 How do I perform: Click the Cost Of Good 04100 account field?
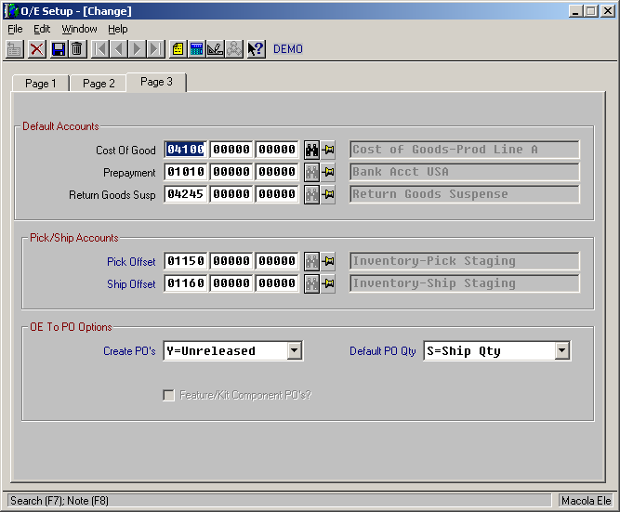coord(185,150)
